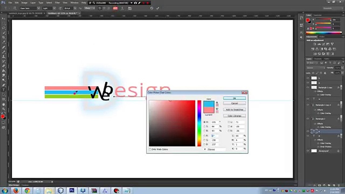Click Cancel in the Color Picker
Screen dimensions: 345x194
pos(234,103)
